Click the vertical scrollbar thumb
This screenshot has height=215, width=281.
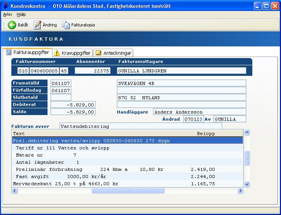pyautogui.click(x=247, y=158)
